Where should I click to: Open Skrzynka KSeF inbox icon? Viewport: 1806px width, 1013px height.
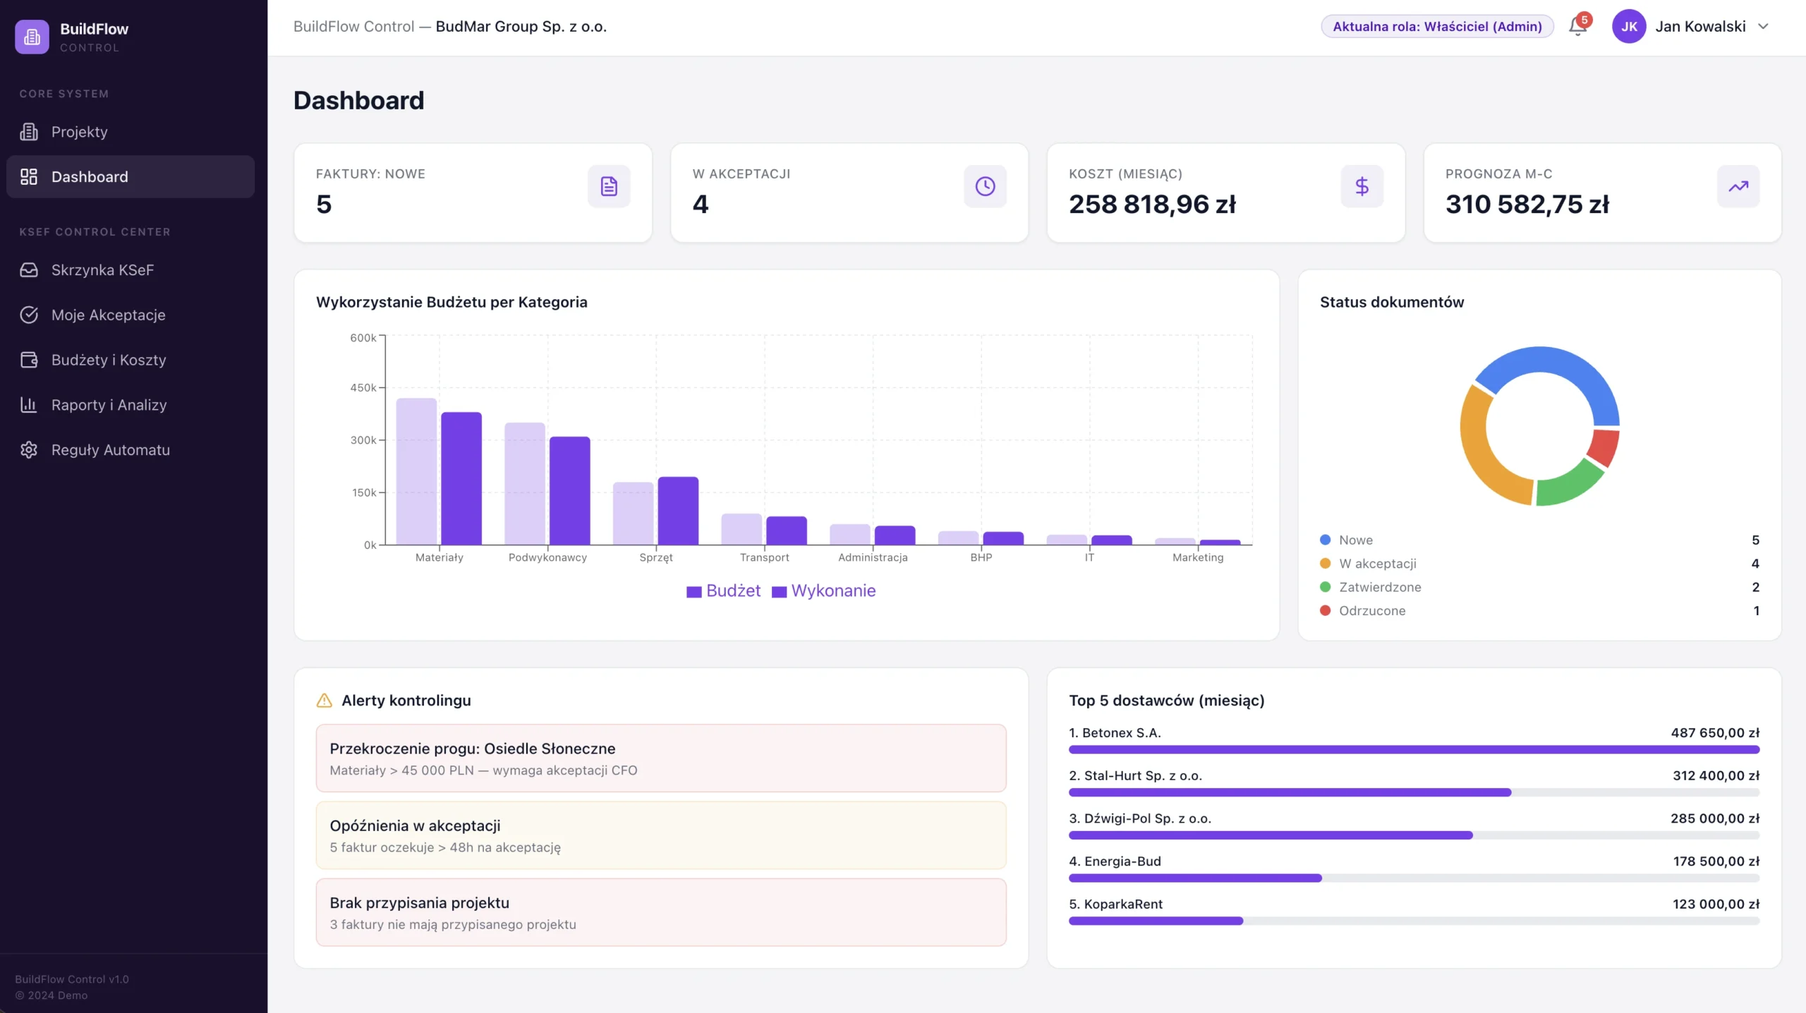point(29,270)
